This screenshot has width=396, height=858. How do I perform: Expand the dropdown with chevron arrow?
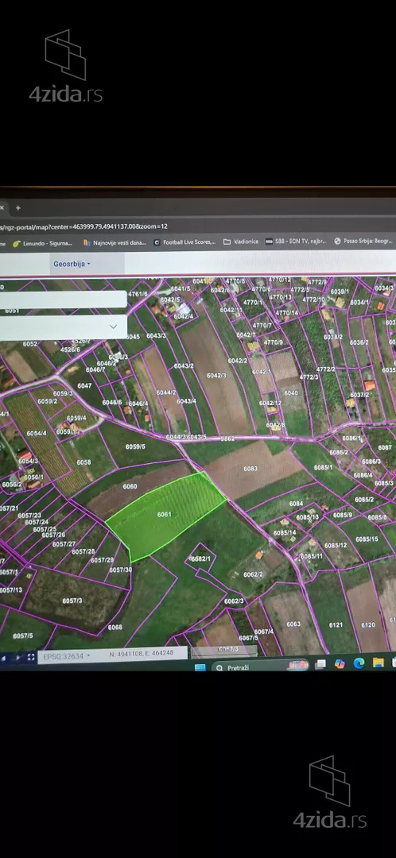point(114,327)
